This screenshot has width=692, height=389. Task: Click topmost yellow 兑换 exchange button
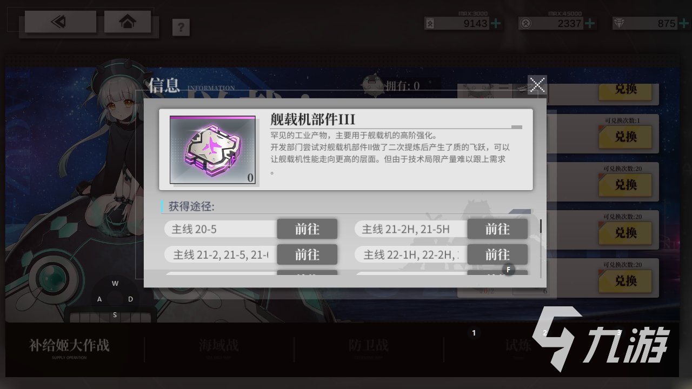(626, 90)
